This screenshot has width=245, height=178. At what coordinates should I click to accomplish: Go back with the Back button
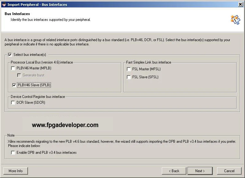click(174, 171)
